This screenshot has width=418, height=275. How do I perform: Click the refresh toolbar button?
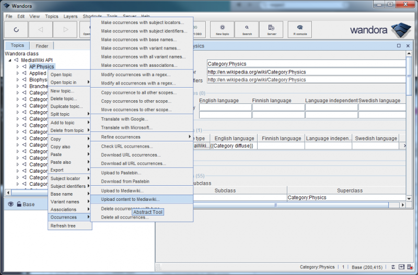tap(16, 30)
